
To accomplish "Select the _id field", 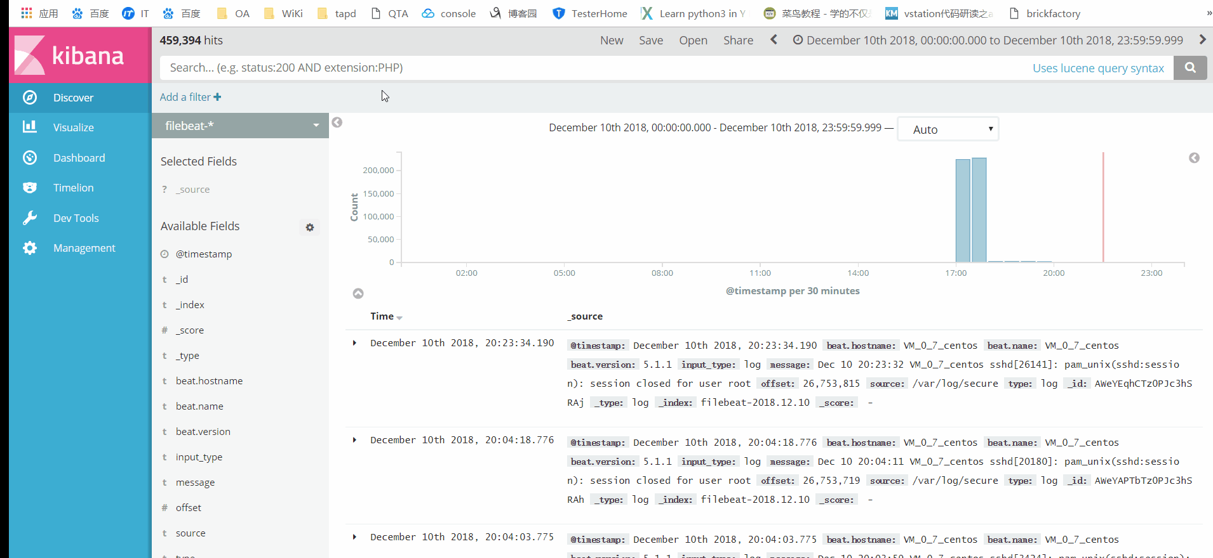I will tap(182, 280).
